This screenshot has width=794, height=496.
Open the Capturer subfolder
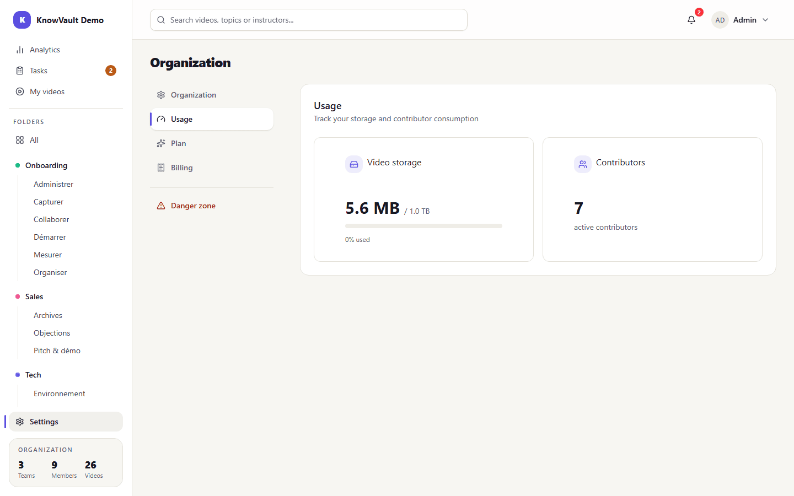49,202
